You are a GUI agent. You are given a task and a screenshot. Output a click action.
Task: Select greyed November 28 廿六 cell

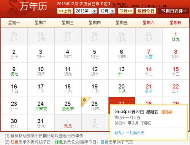[95, 36]
